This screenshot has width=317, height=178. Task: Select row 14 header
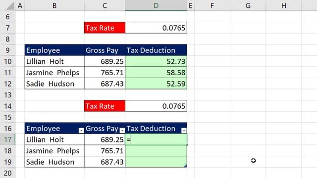pos(7,106)
